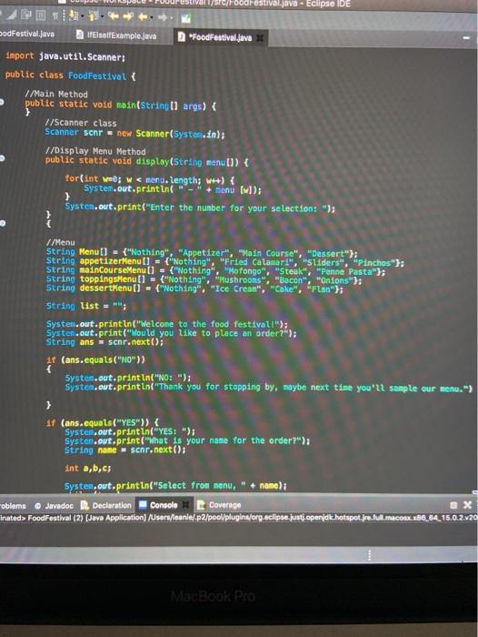Minimize the editor area with the dash button
Screen dimensions: 478x637
click(x=466, y=38)
